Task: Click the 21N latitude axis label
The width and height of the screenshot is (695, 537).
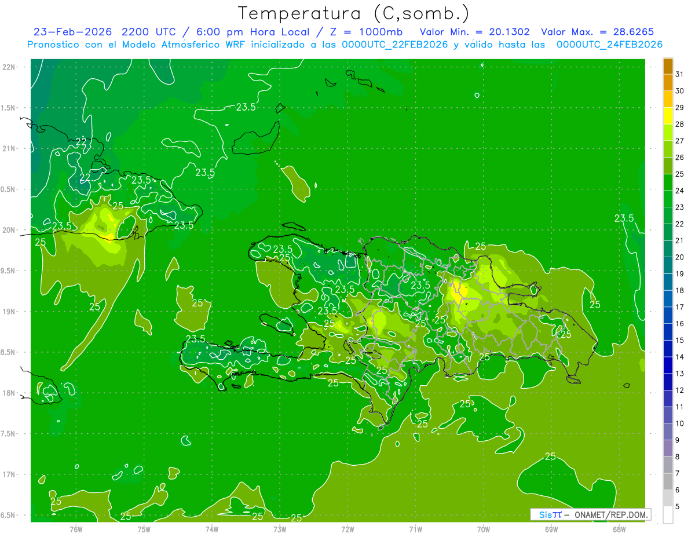Action: pyautogui.click(x=9, y=148)
